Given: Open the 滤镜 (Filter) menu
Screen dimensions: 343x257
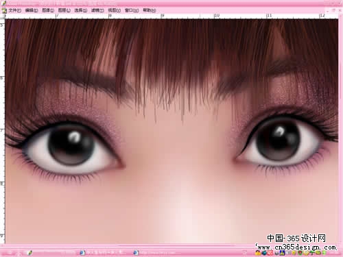Looking at the screenshot, I should 97,10.
